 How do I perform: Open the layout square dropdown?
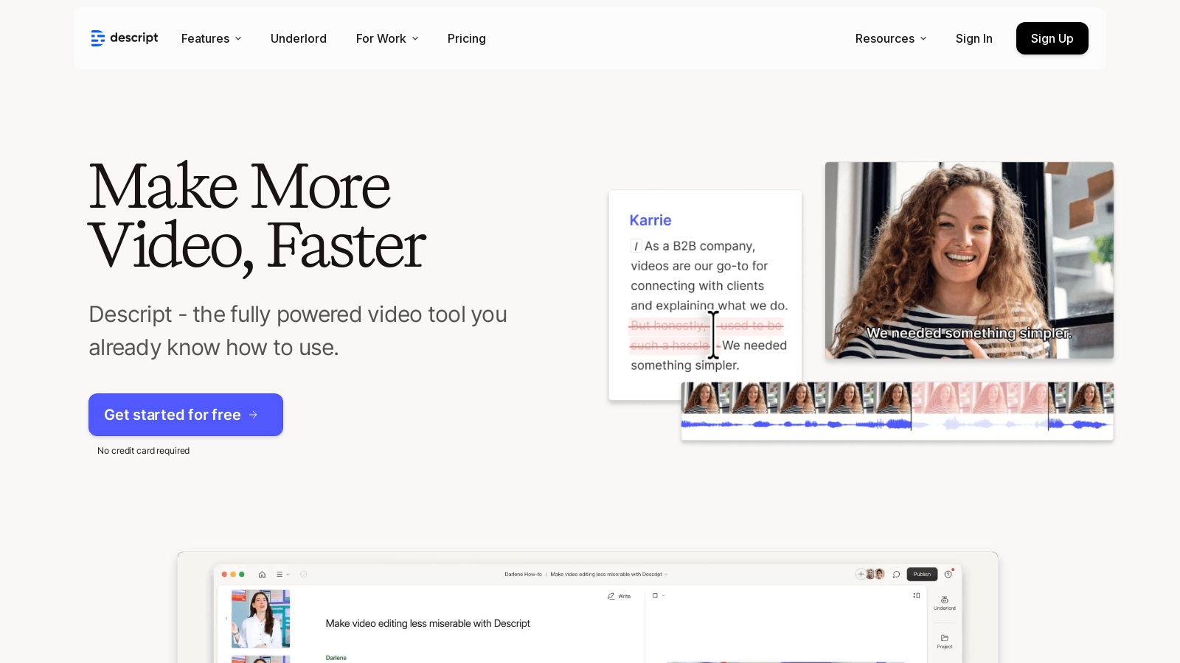pyautogui.click(x=658, y=595)
